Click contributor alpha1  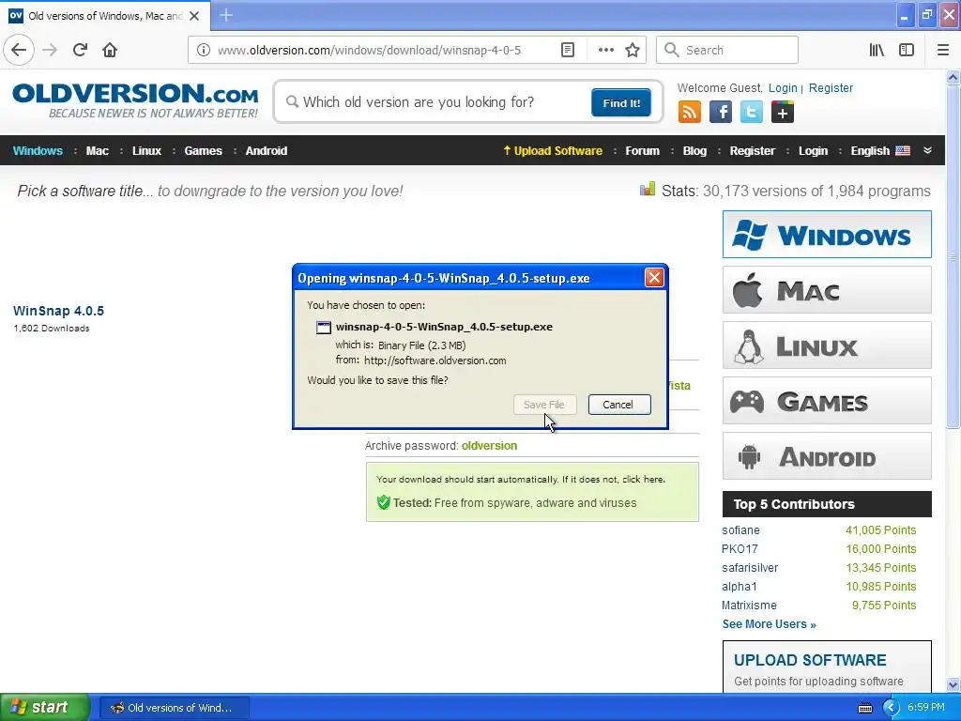pos(740,587)
